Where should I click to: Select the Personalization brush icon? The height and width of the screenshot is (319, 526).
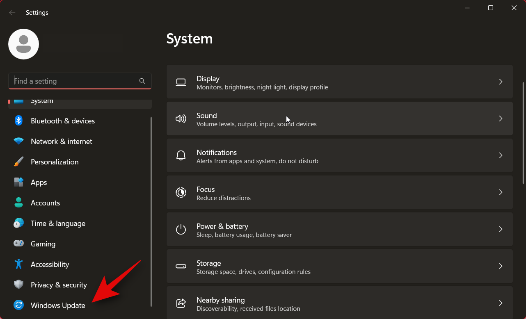click(18, 162)
